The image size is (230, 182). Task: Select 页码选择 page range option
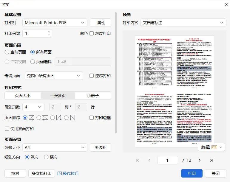click(x=33, y=62)
